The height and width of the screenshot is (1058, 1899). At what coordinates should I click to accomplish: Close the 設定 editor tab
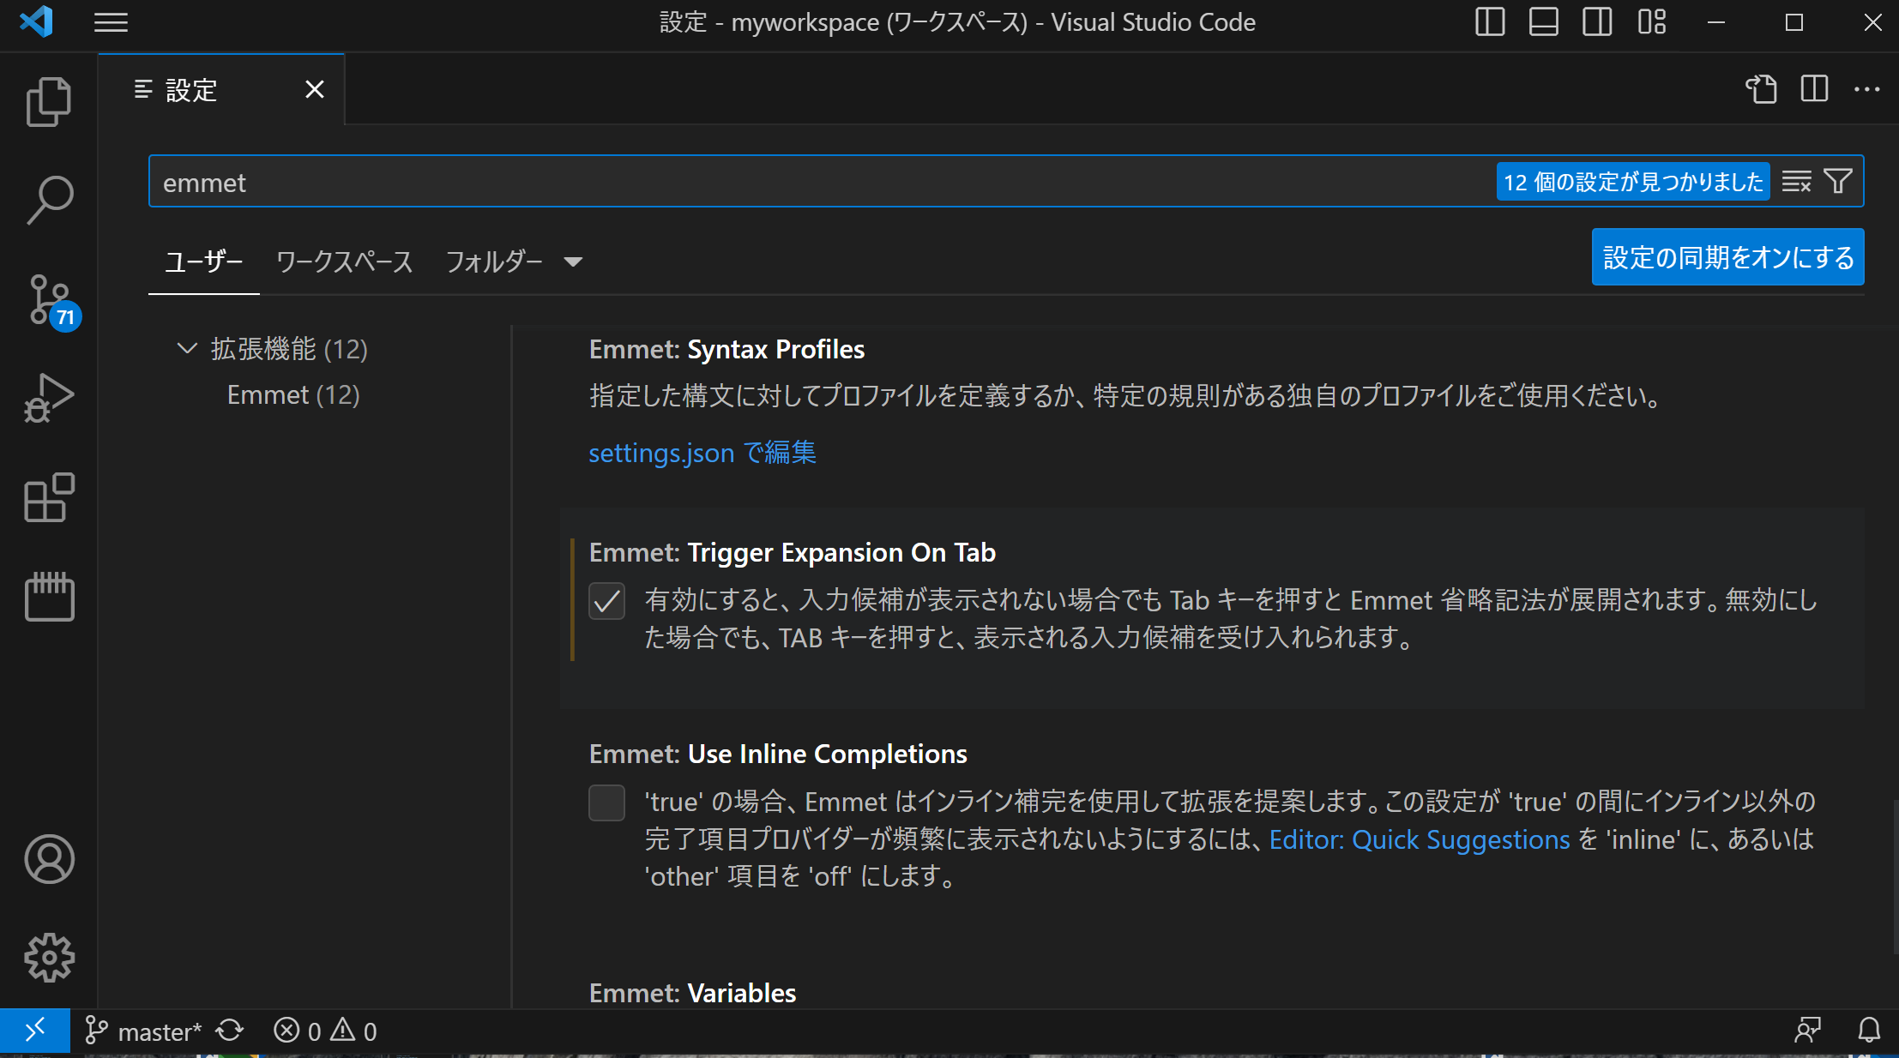point(315,89)
